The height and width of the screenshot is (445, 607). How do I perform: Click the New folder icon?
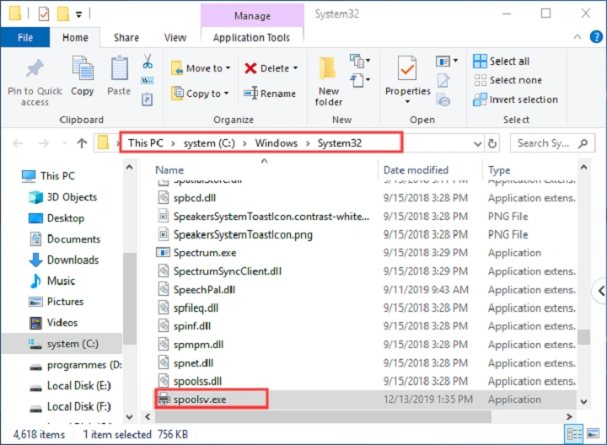click(328, 69)
